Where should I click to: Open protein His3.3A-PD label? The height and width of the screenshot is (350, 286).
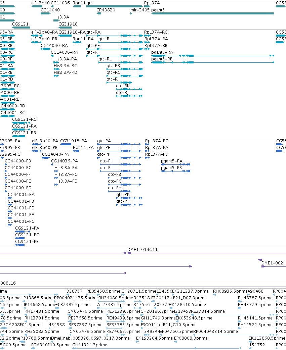pyautogui.click(x=66, y=181)
